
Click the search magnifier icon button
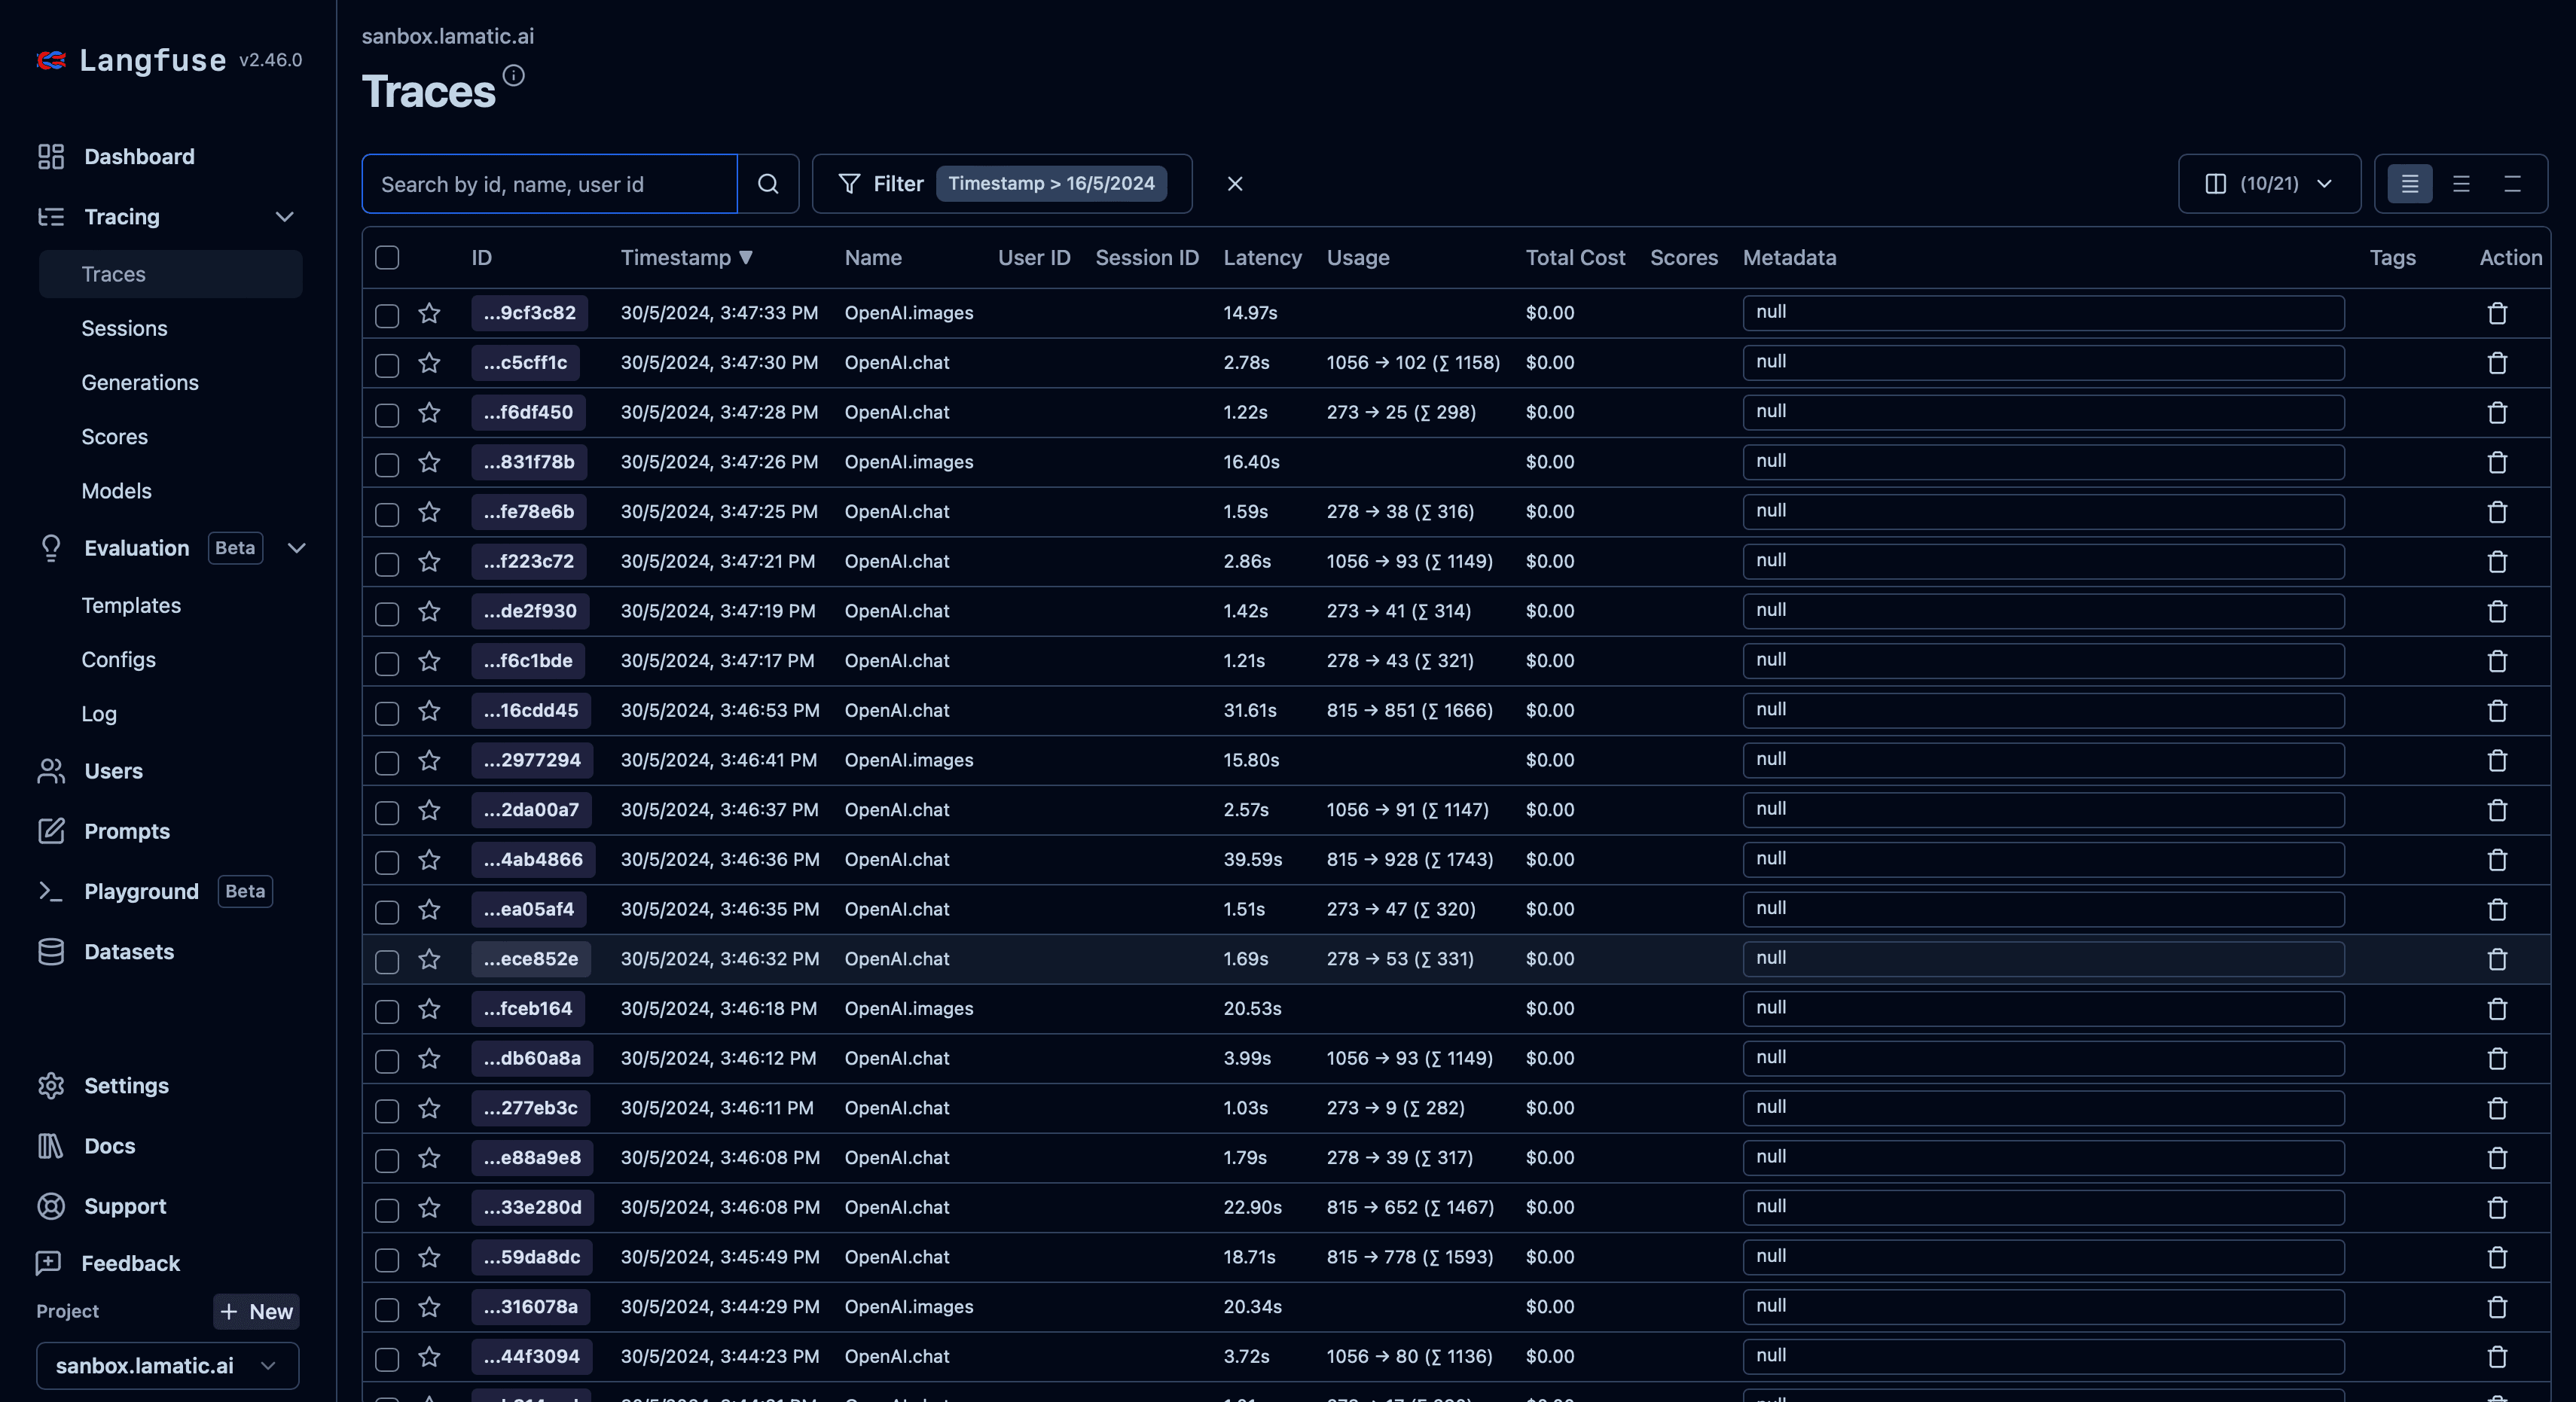(x=767, y=184)
